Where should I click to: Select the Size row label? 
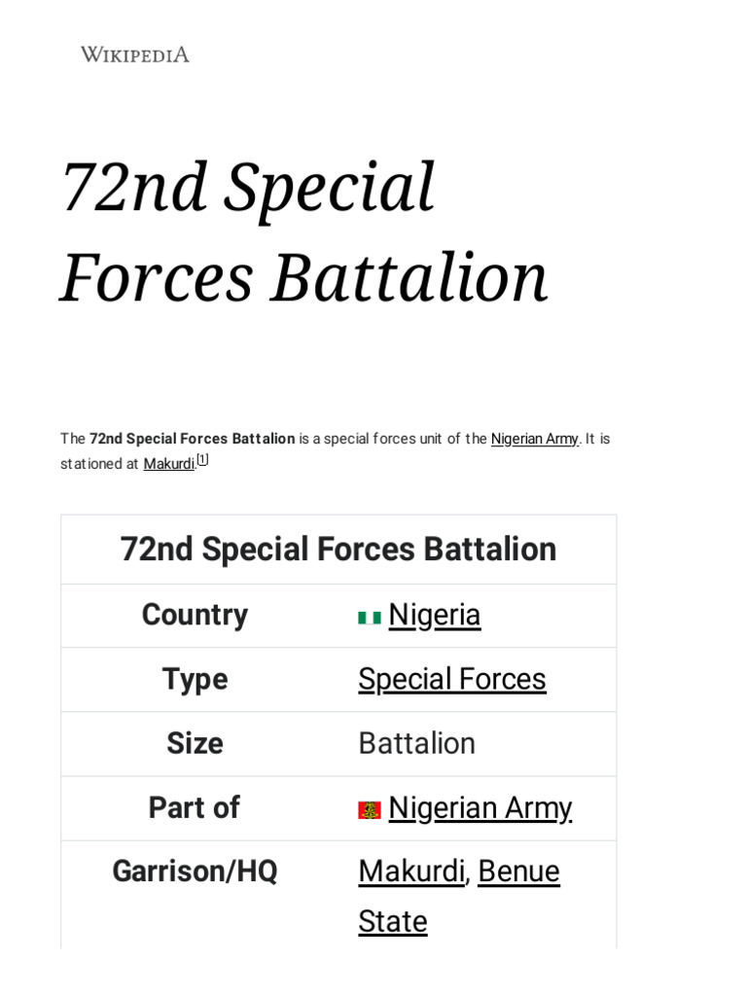pos(195,743)
